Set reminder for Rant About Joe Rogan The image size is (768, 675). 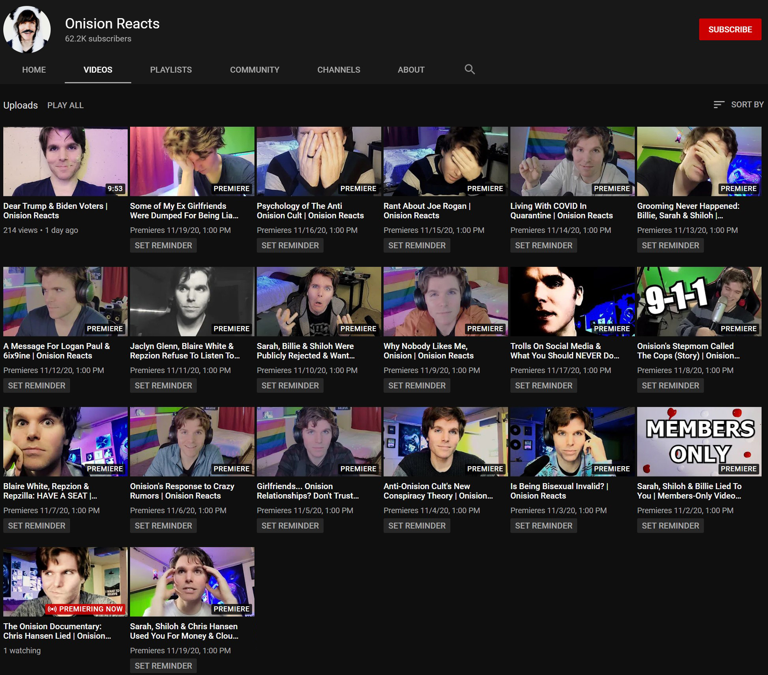tap(417, 246)
